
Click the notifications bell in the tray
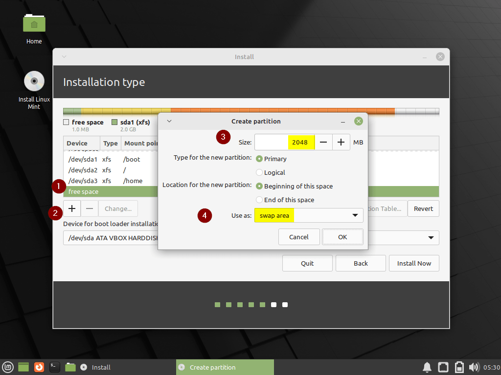coord(427,367)
